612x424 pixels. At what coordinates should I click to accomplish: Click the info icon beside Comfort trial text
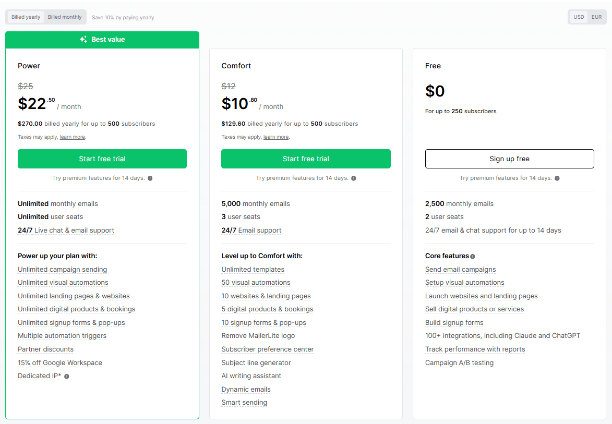point(354,178)
